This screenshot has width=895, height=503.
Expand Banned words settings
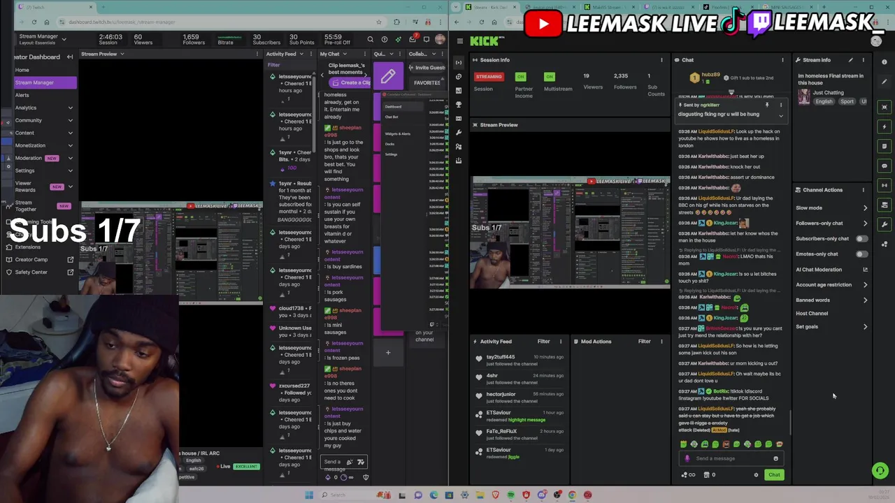point(865,300)
